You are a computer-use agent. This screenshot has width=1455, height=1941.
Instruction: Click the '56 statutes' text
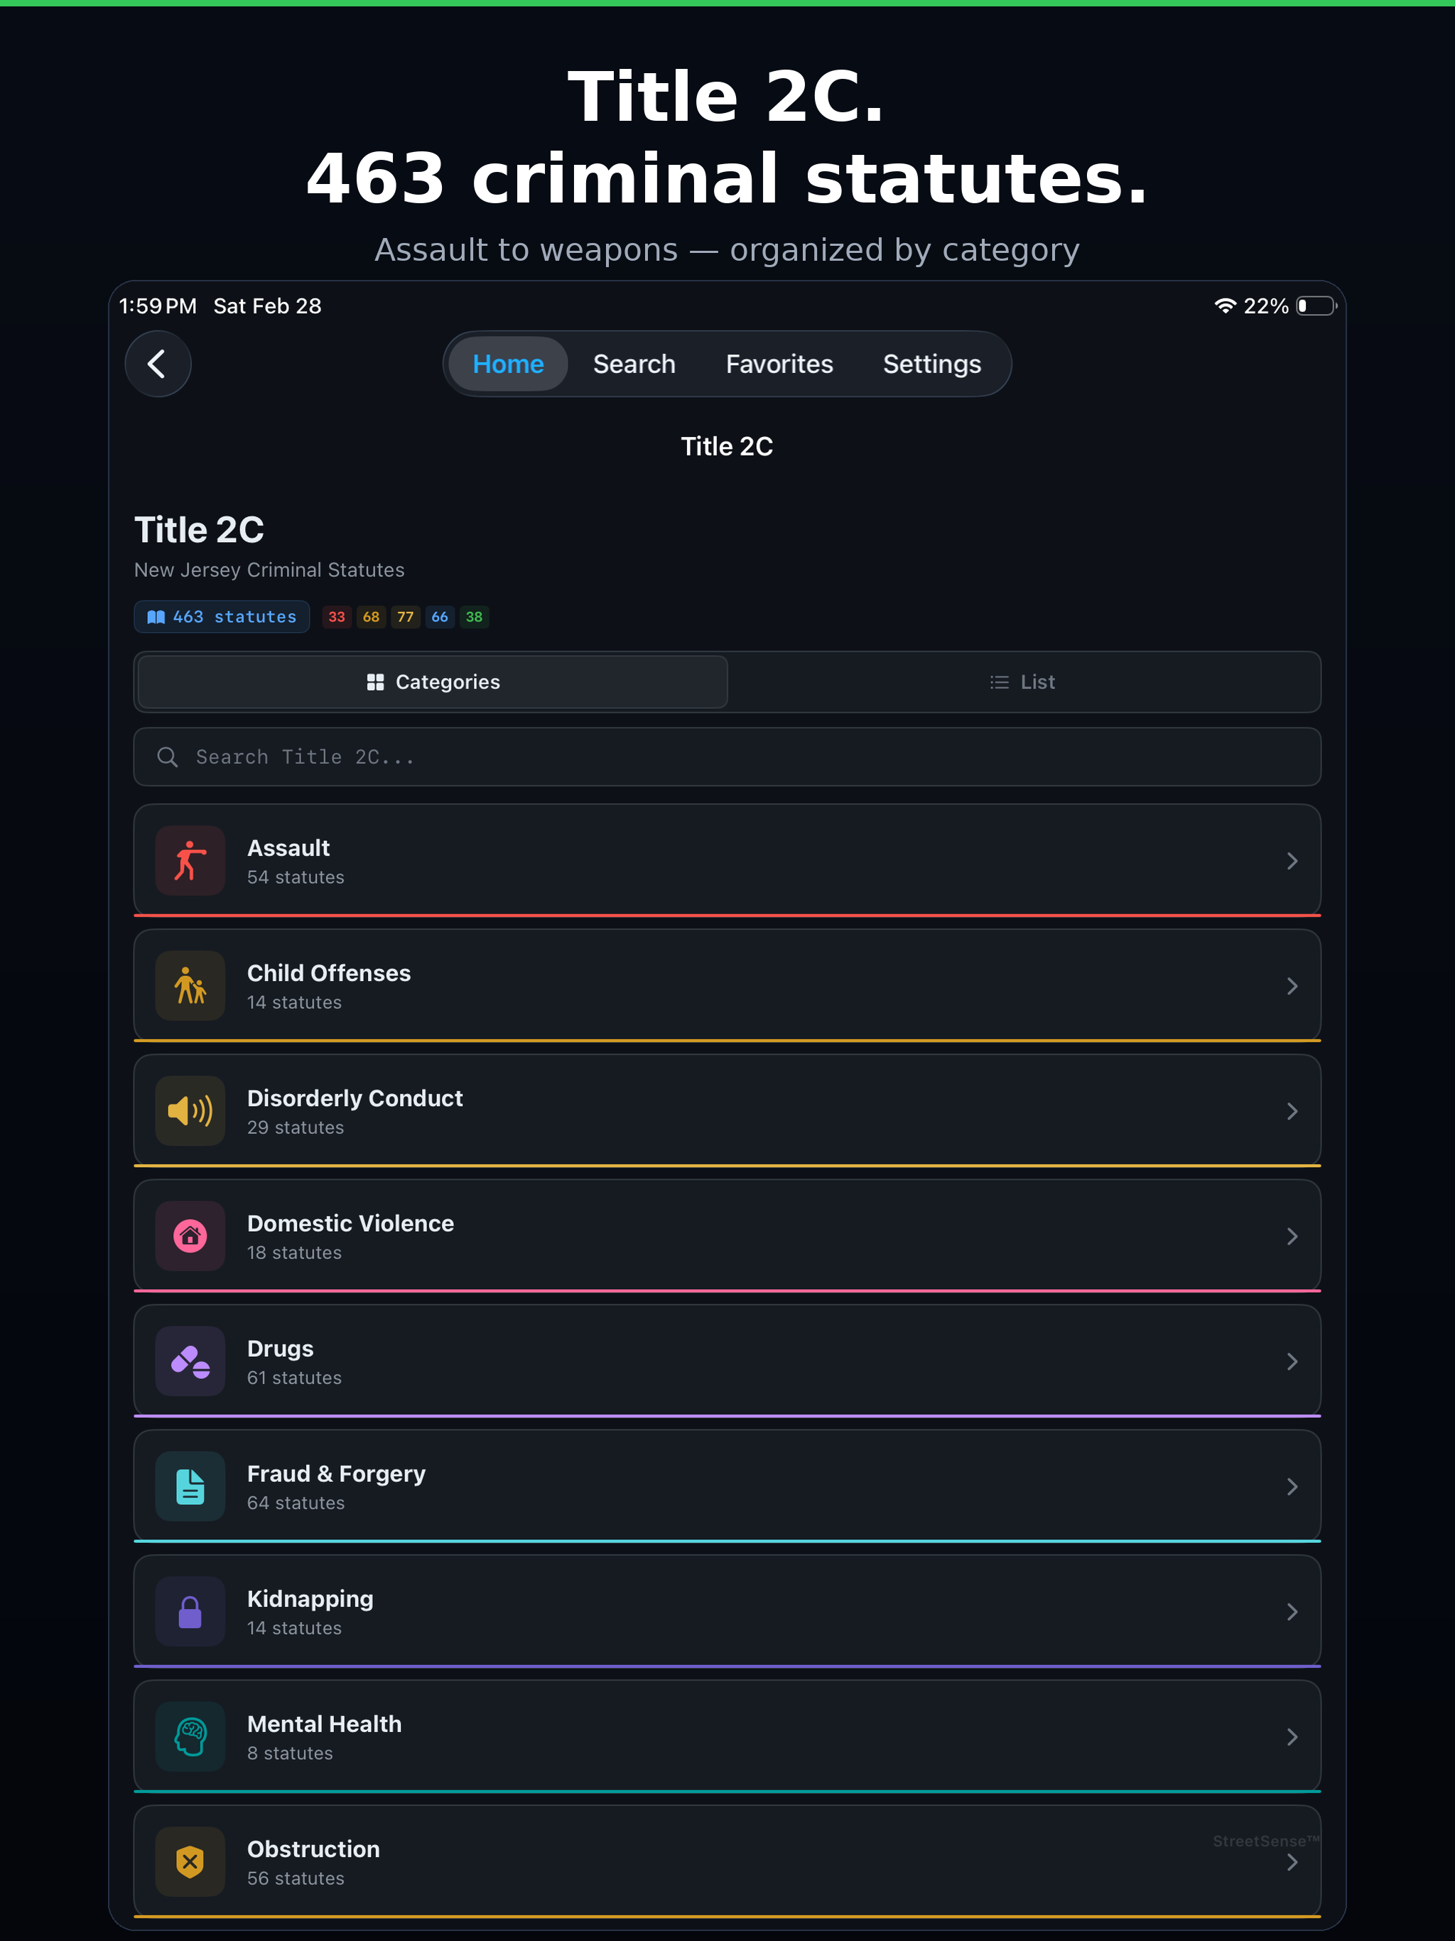(x=296, y=1878)
